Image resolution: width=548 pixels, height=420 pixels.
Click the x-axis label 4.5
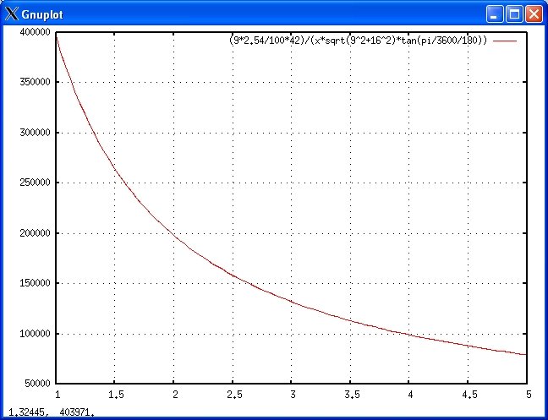[469, 395]
